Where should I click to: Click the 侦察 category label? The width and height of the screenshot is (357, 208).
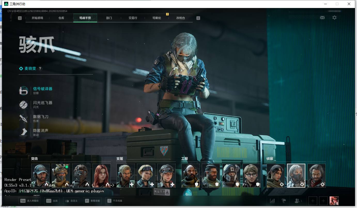pos(270,159)
